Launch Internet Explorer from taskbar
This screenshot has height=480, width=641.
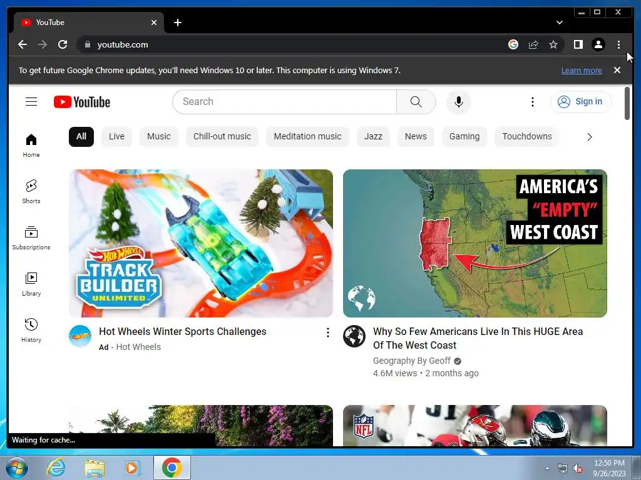tap(56, 467)
